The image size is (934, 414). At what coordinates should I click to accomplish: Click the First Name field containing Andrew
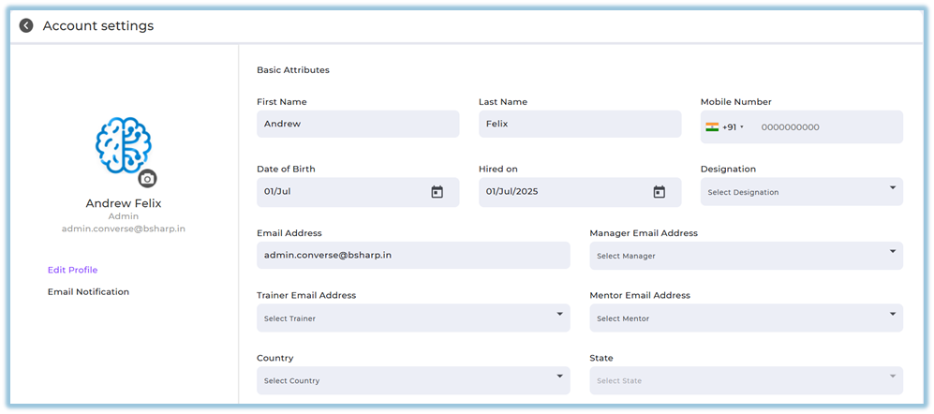coord(357,124)
